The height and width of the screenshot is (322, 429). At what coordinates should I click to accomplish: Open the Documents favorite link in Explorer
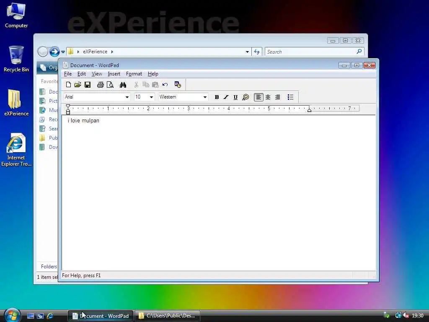click(49, 92)
